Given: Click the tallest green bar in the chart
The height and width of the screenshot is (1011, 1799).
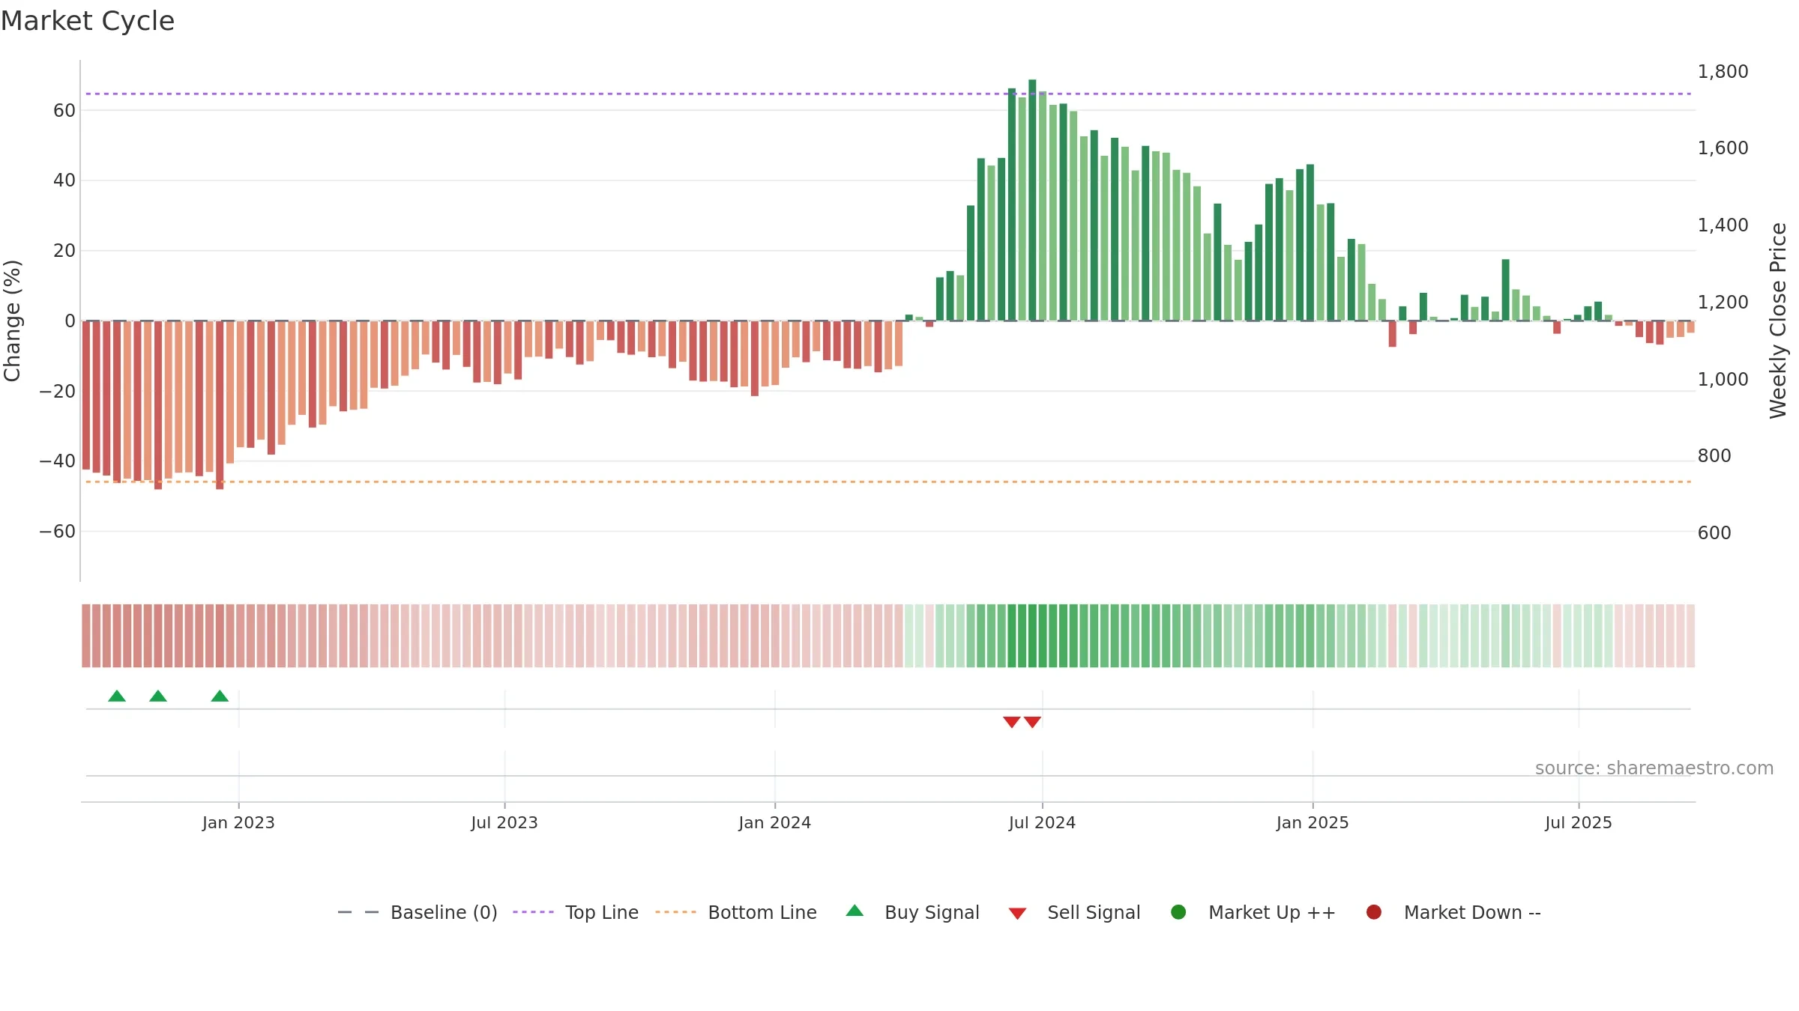Looking at the screenshot, I should pos(1032,200).
